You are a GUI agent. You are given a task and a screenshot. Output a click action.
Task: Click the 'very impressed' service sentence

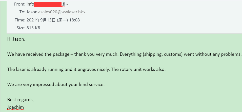pyautogui.click(x=56, y=85)
